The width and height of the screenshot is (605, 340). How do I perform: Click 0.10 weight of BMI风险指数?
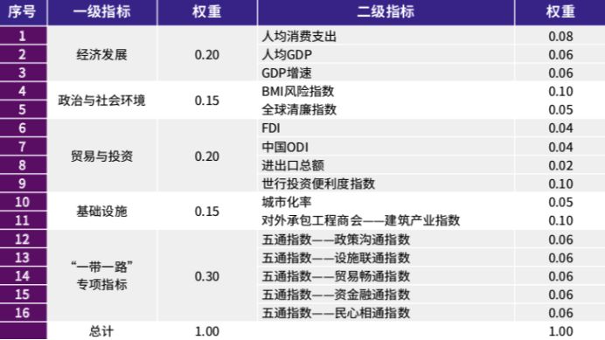(x=560, y=91)
